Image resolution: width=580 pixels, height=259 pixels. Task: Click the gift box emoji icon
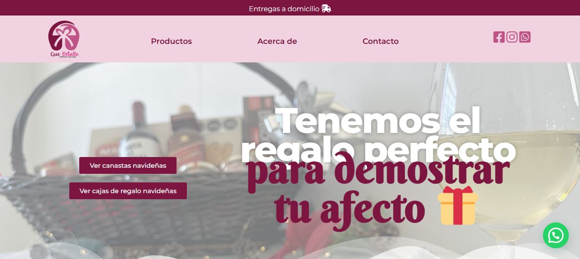(x=458, y=206)
